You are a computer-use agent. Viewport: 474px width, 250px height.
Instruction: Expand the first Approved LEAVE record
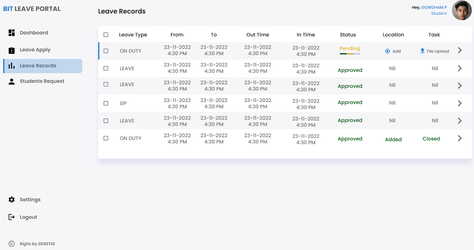click(460, 68)
